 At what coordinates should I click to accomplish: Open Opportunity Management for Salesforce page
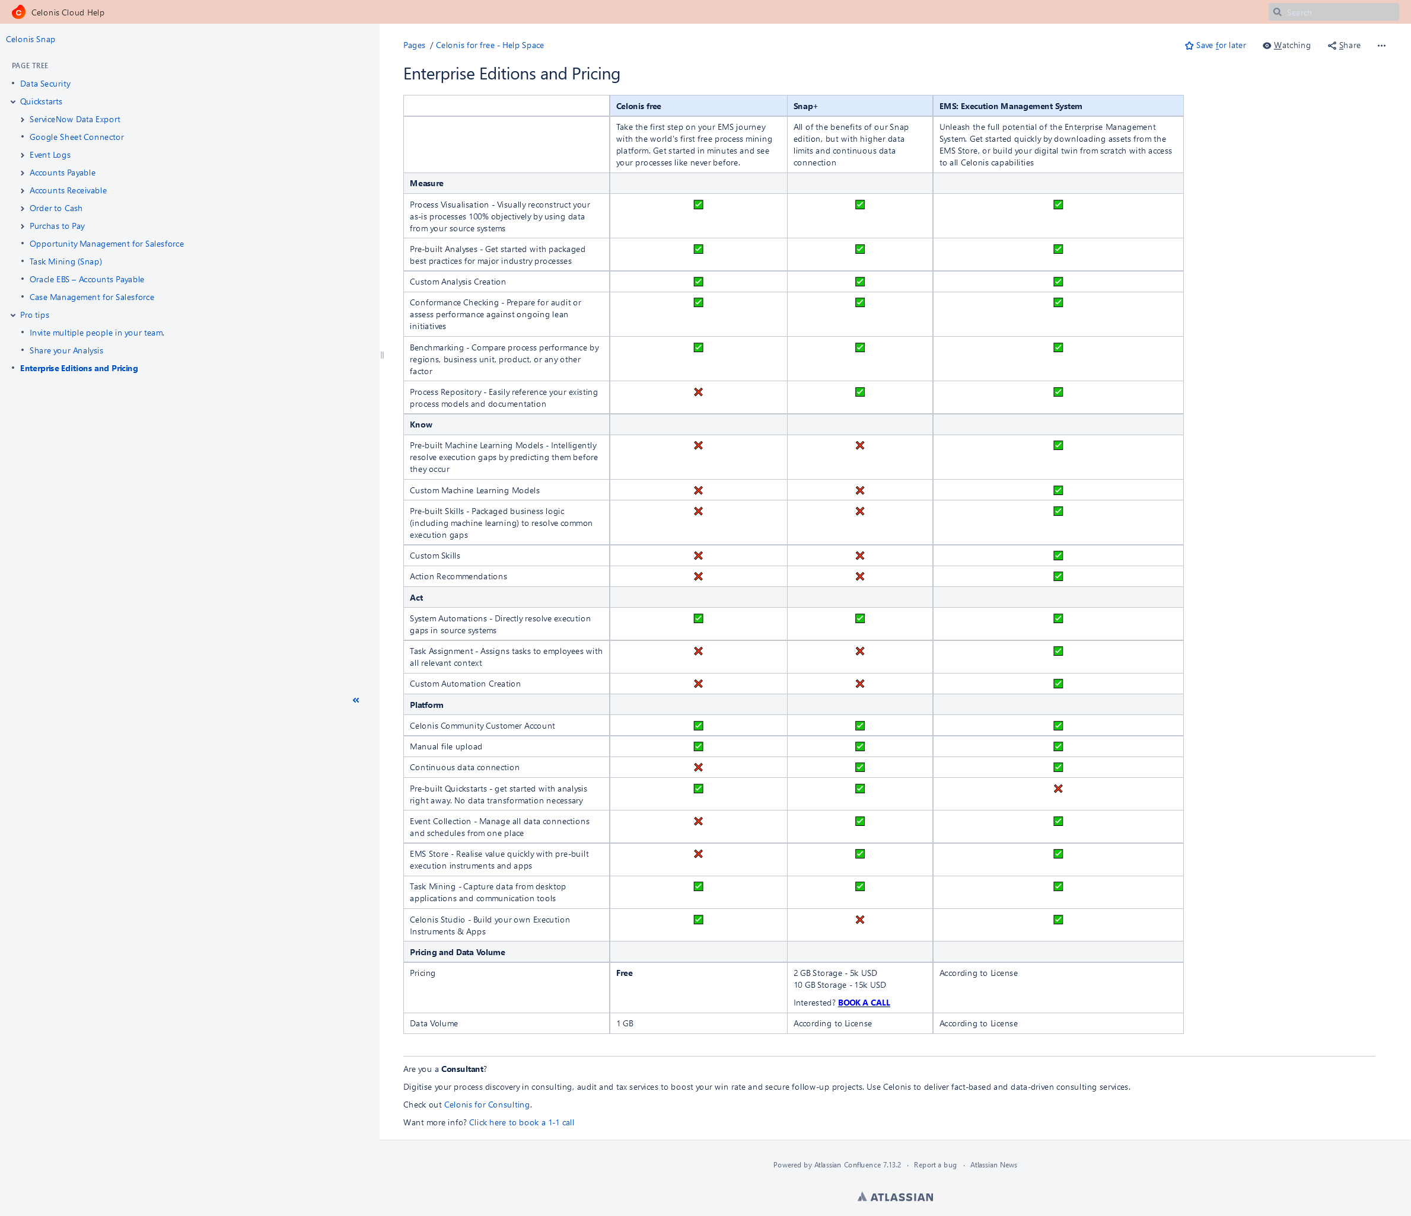tap(106, 244)
